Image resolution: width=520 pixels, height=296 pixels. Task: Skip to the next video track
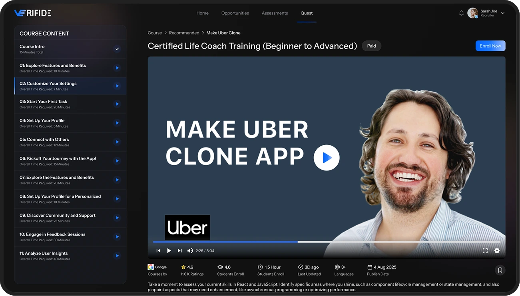[x=179, y=251]
